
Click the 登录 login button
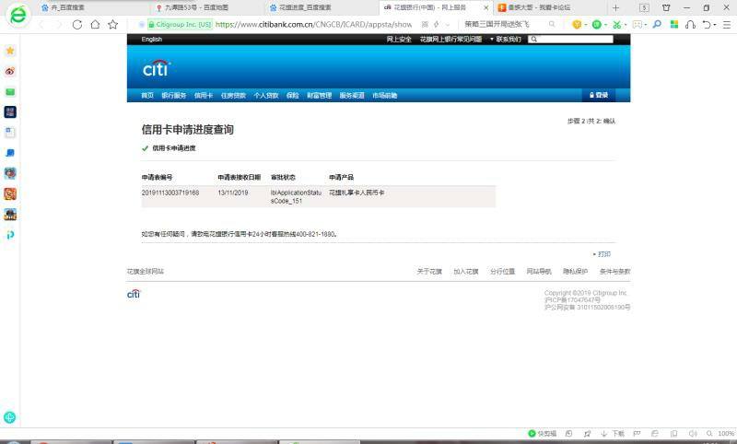tap(599, 95)
